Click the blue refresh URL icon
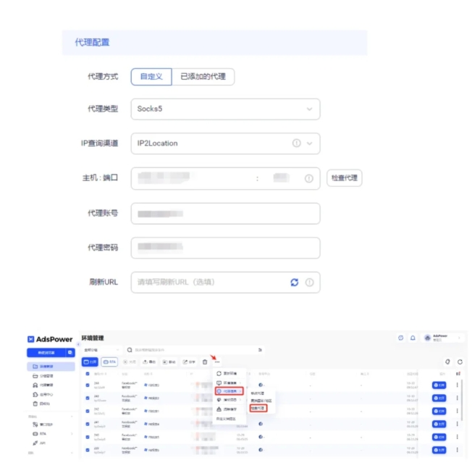472x468 pixels. (295, 283)
